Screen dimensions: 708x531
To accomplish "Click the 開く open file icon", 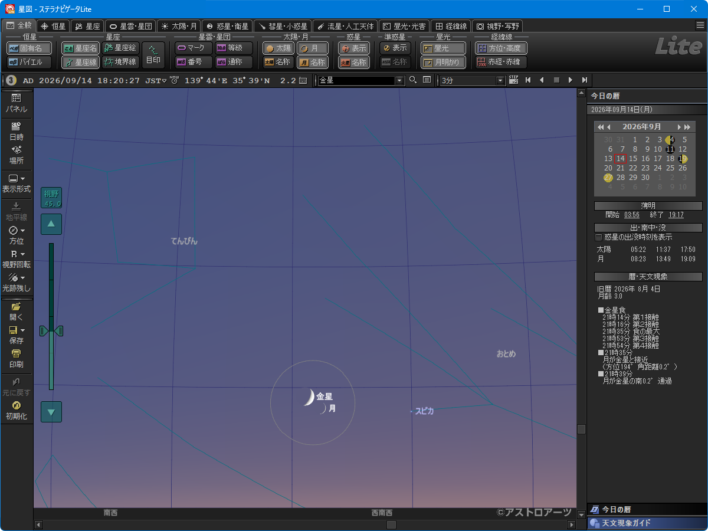I will point(17,311).
